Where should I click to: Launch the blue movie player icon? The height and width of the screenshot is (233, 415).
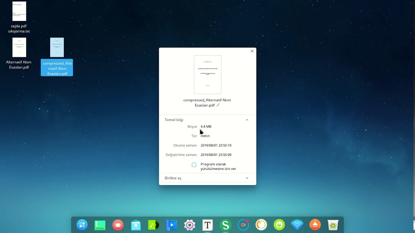pyautogui.click(x=172, y=225)
